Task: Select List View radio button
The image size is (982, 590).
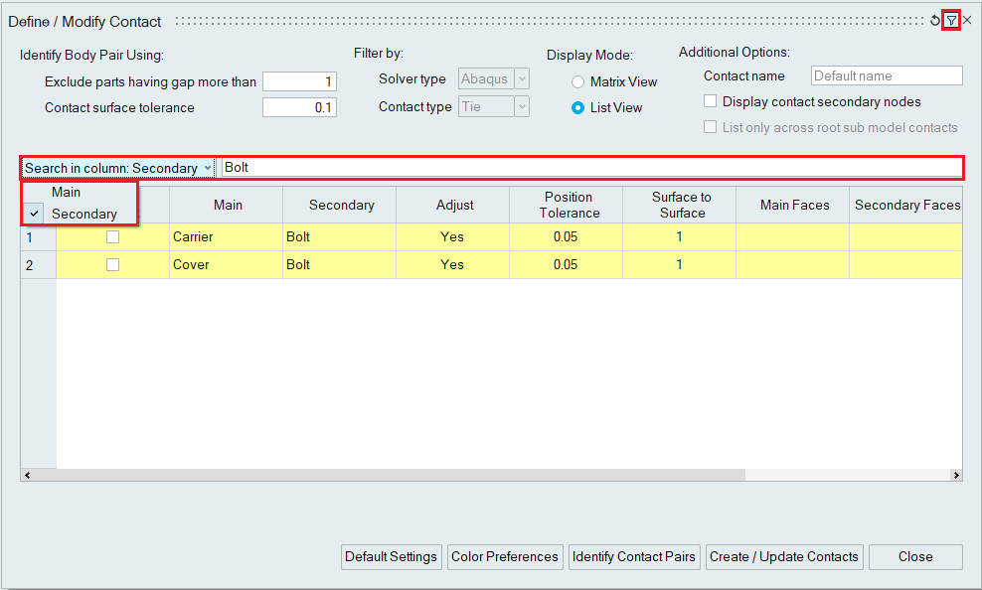Action: (577, 108)
